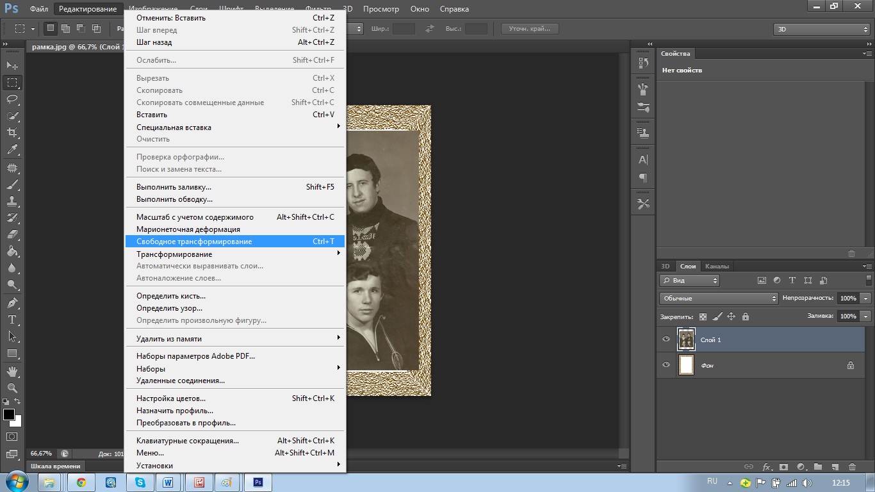Open Google Chrome from the taskbar
Viewport: 875px width, 492px height.
coord(81,482)
